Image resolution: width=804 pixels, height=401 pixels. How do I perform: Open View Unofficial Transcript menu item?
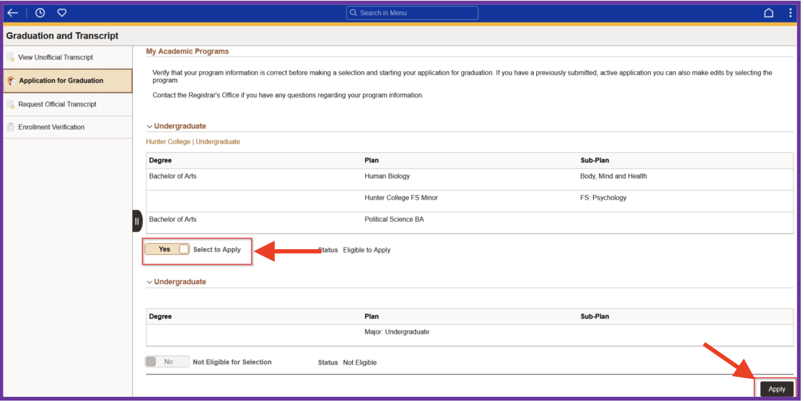pyautogui.click(x=55, y=57)
